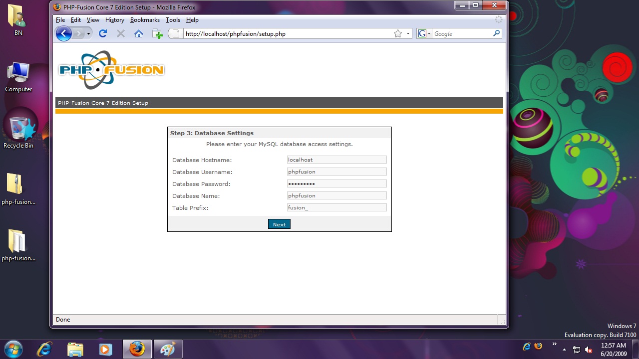Open the back/forward history dropdown arrow
Image resolution: width=639 pixels, height=359 pixels.
tap(89, 33)
